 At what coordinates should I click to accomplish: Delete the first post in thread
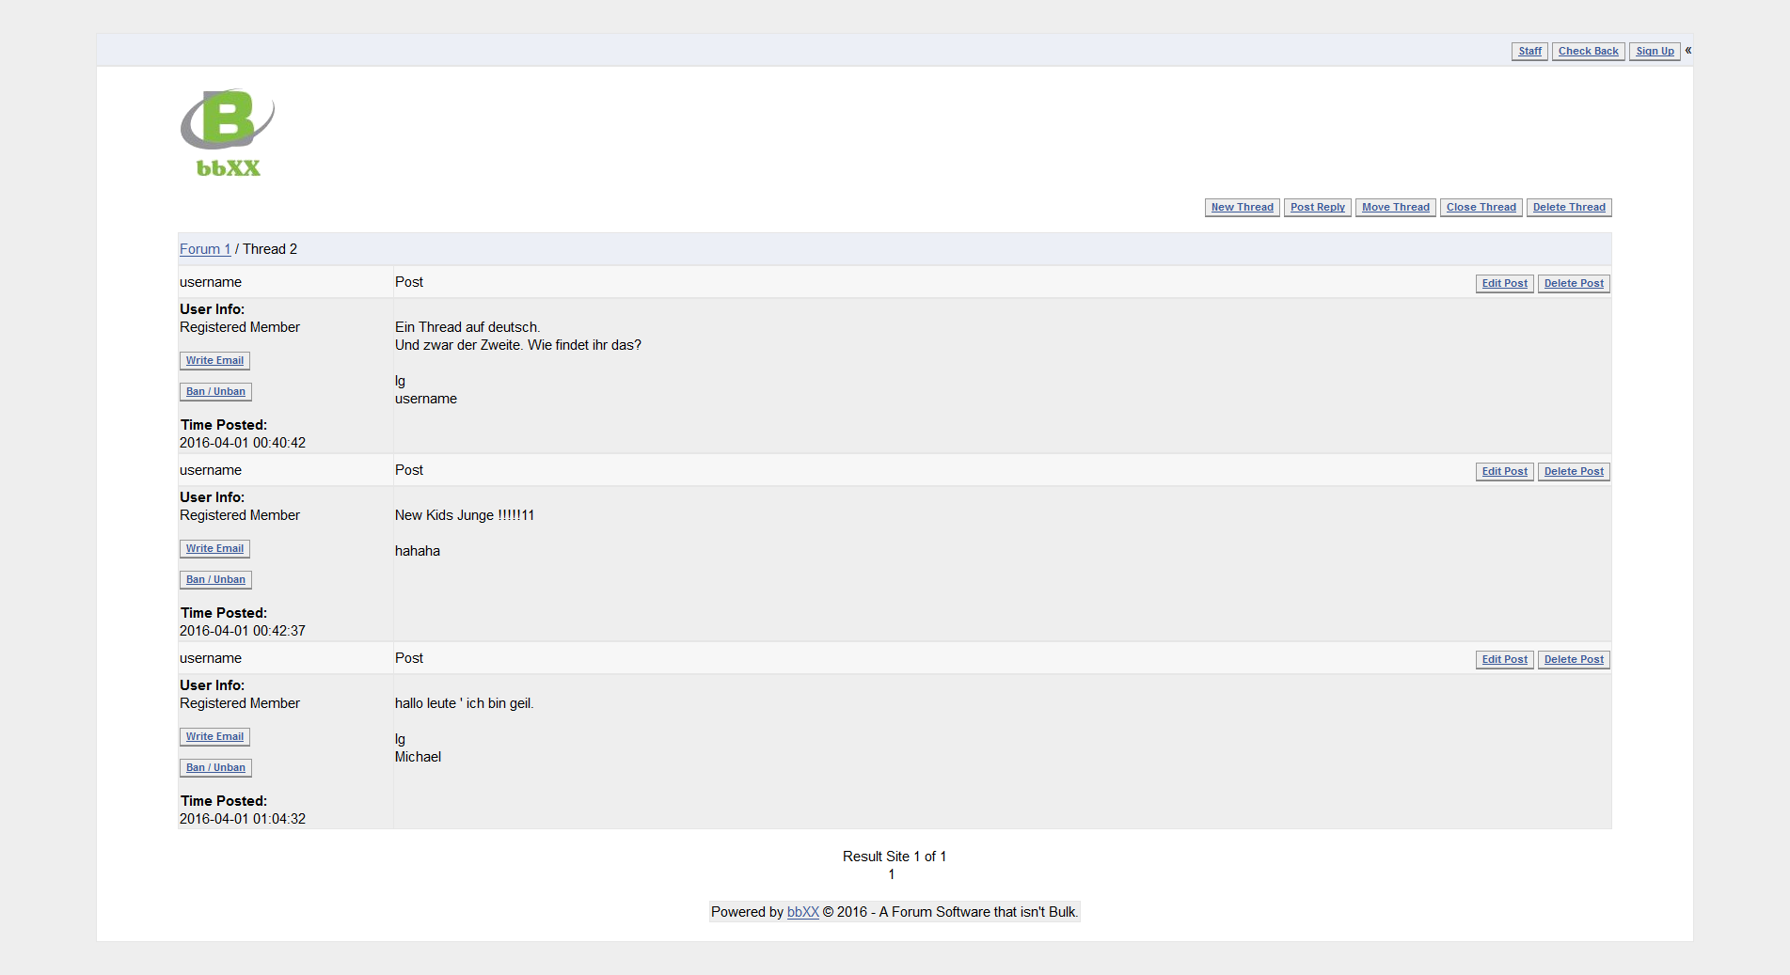pos(1574,284)
